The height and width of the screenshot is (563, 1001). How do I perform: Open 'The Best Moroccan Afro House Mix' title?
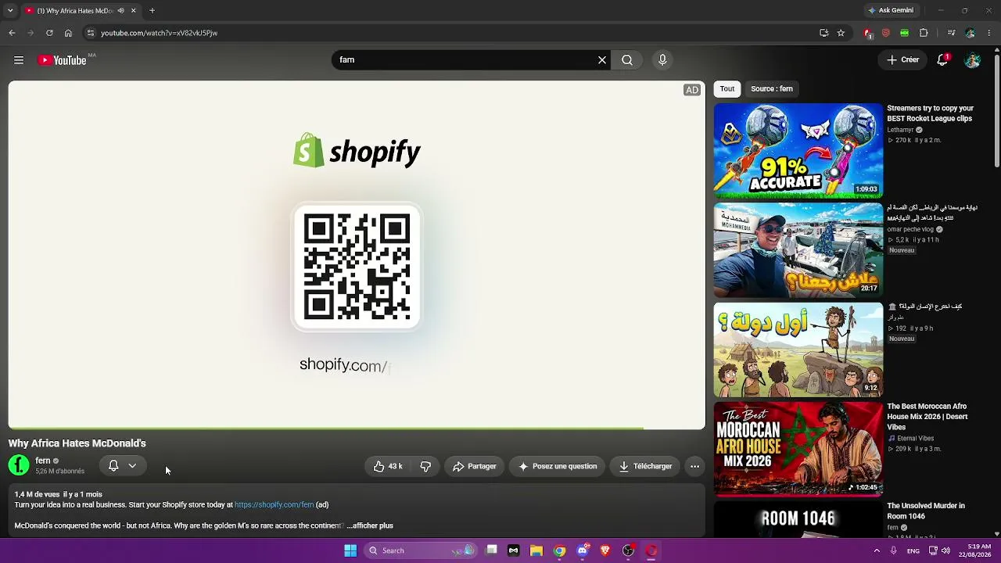(927, 417)
